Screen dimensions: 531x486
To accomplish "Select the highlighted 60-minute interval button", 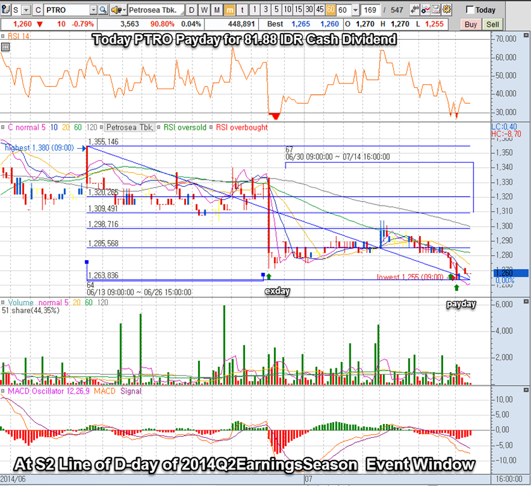I will (x=330, y=10).
